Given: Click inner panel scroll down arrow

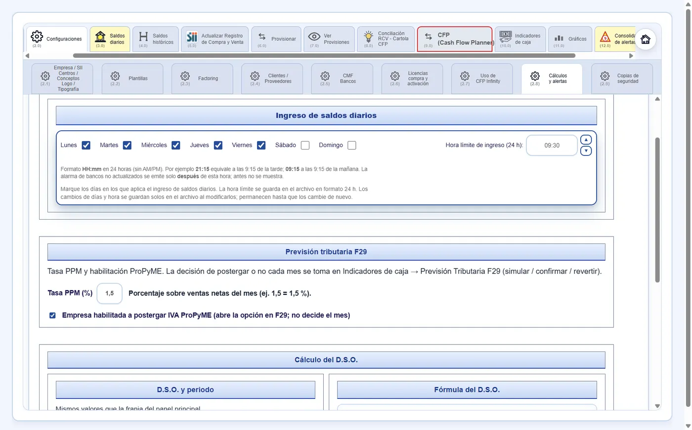Looking at the screenshot, I should (x=657, y=406).
